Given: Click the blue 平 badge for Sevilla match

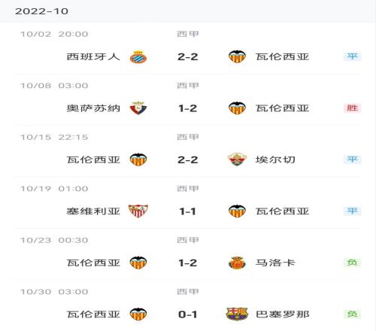Looking at the screenshot, I should (352, 211).
